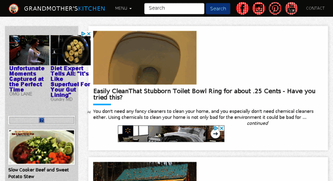This screenshot has width=333, height=181.
Task: Click the AdChoices icon on sidebar ad
Action: tap(83, 34)
